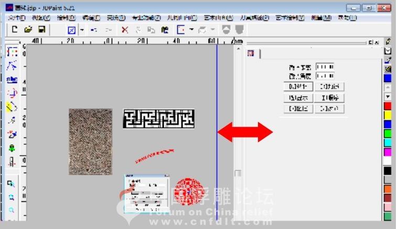Viewport: 398px width, 229px height.
Task: Choose the yellow color swatch in palette
Action: (x=388, y=115)
